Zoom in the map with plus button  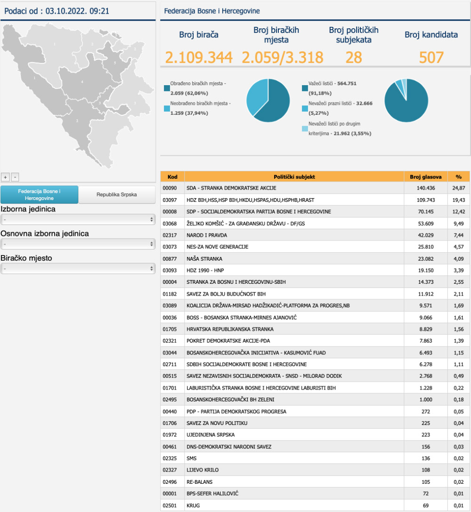coord(5,177)
